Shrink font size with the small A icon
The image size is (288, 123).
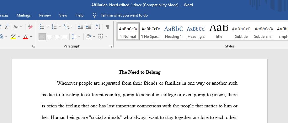(7, 27)
